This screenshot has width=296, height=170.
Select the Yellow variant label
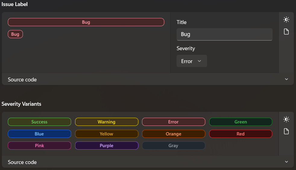[x=107, y=134]
